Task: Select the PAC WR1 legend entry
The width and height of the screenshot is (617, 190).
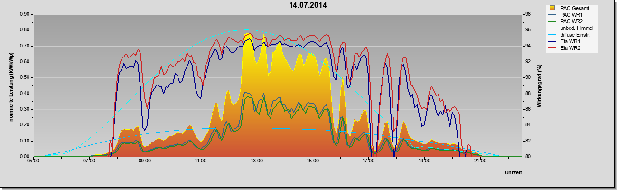Action: click(x=570, y=15)
